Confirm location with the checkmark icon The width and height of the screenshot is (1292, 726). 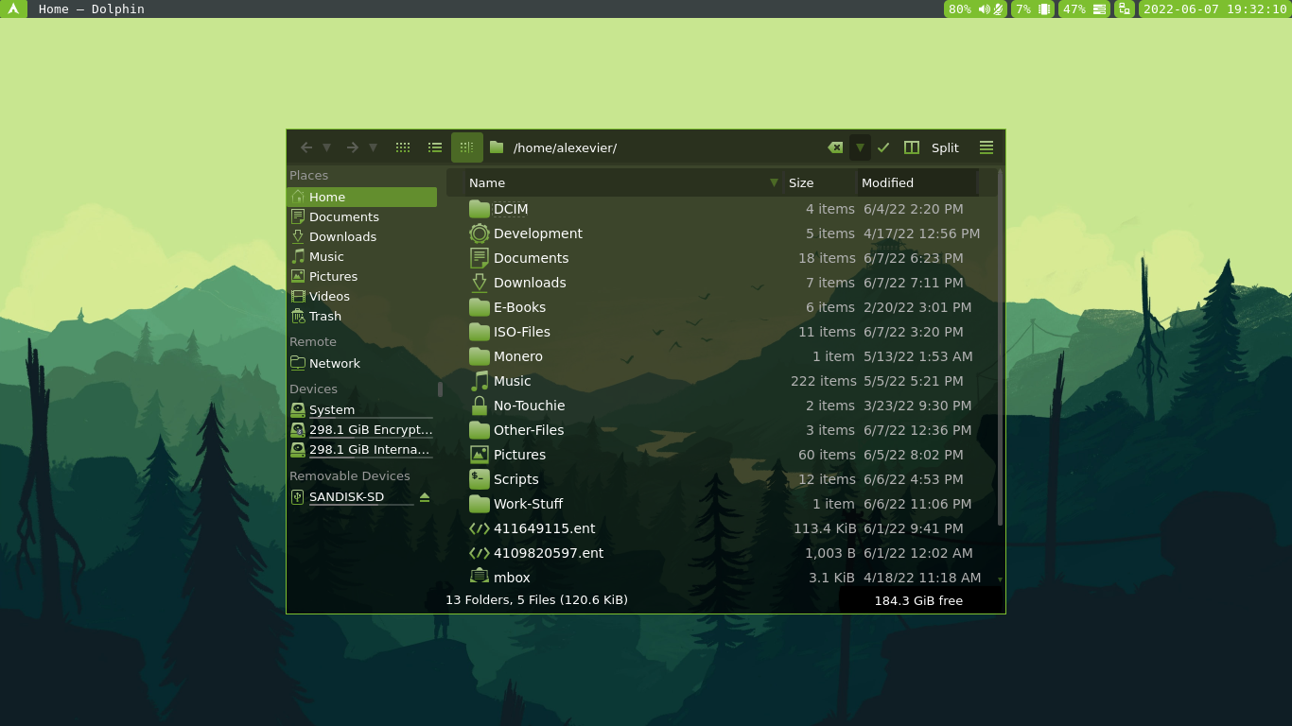[x=883, y=147]
